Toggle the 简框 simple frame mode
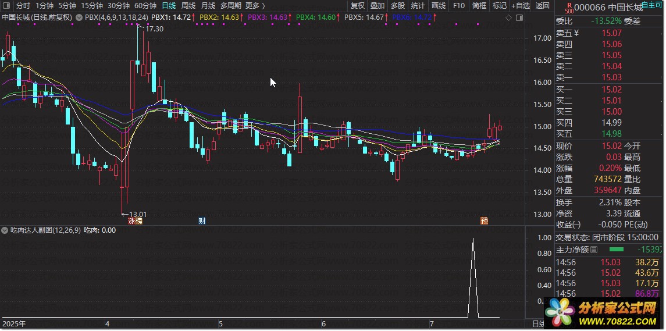Screen dimensions: 666x331 coord(479,5)
